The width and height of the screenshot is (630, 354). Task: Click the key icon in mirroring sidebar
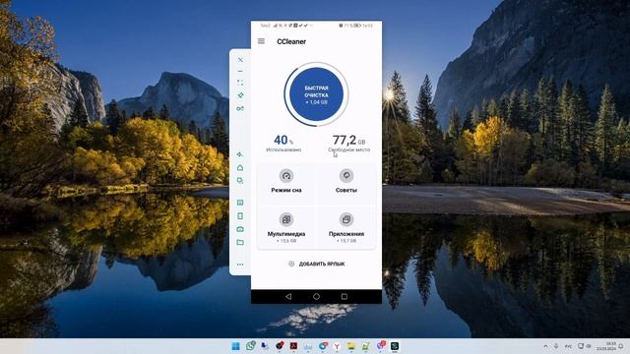(x=240, y=108)
